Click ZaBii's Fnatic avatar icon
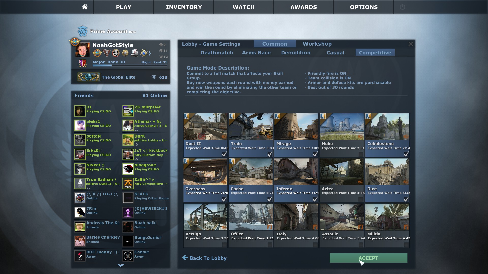This screenshot has height=274, width=488. (128, 183)
